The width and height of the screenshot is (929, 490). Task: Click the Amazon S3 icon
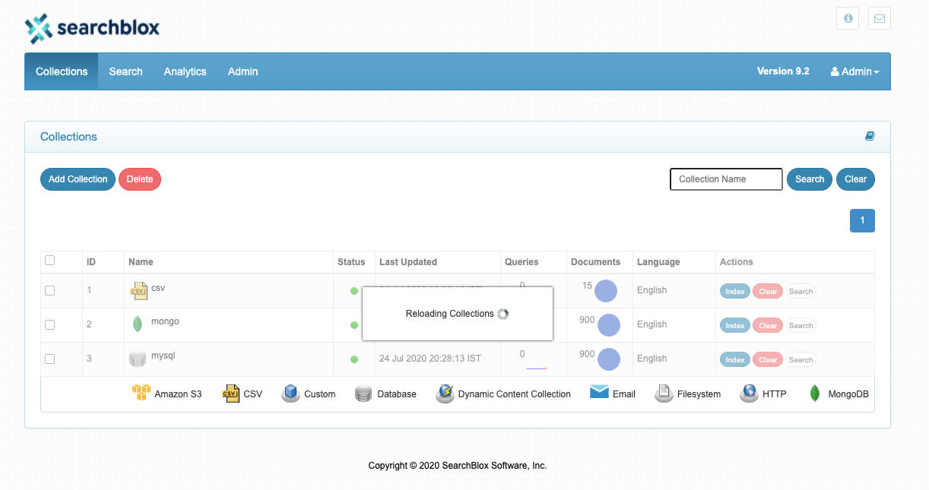pos(141,393)
